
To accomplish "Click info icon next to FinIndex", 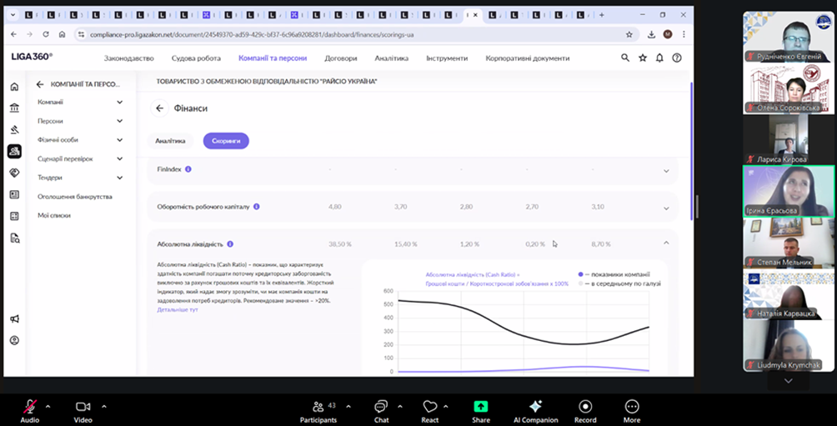I will tap(188, 169).
